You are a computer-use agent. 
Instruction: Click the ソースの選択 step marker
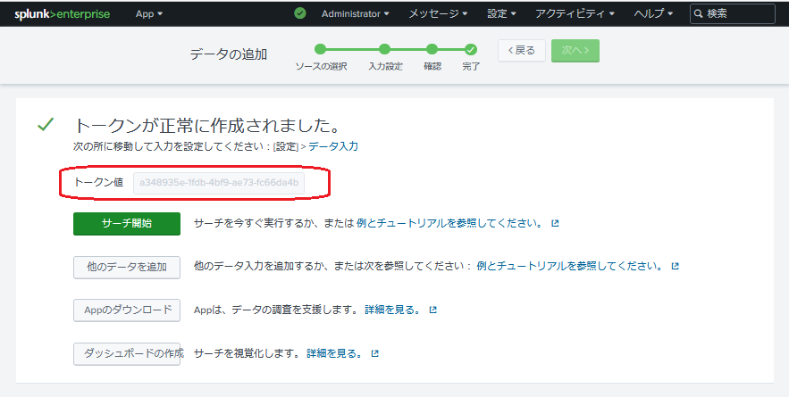click(x=321, y=49)
